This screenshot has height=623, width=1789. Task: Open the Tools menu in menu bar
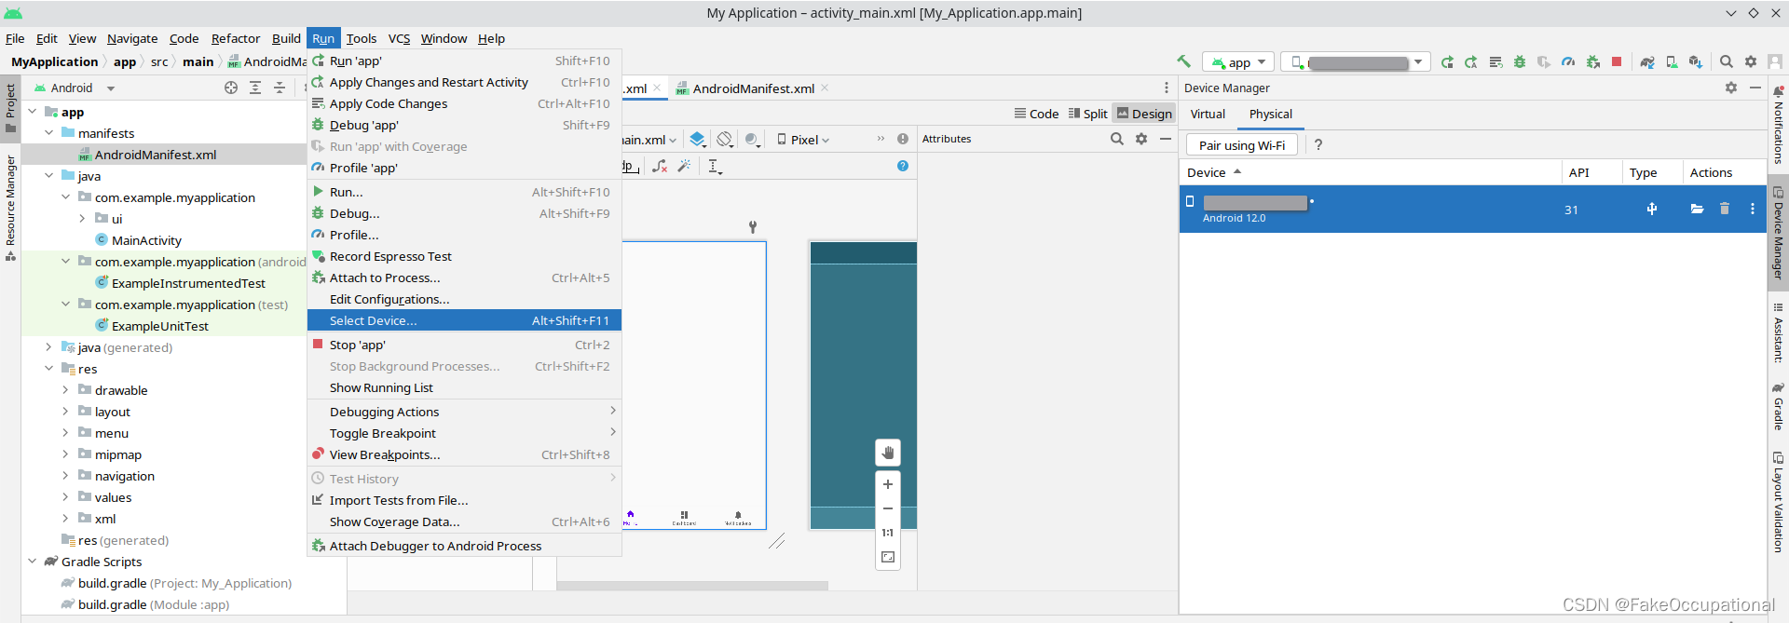click(362, 38)
